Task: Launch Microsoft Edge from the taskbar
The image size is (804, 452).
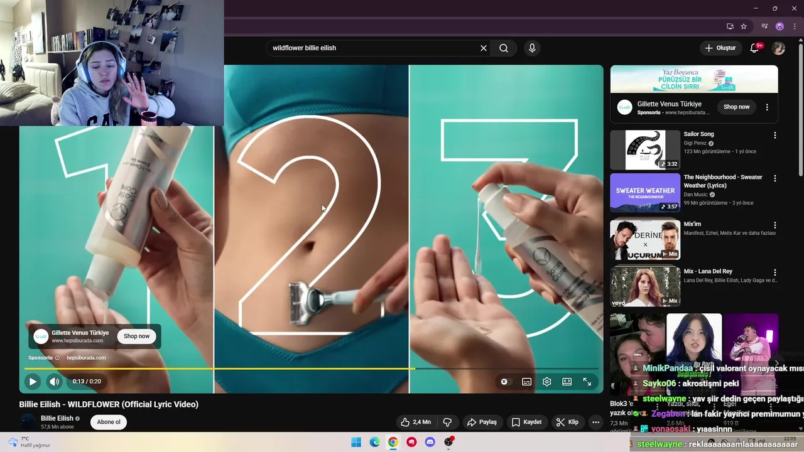Action: [374, 442]
